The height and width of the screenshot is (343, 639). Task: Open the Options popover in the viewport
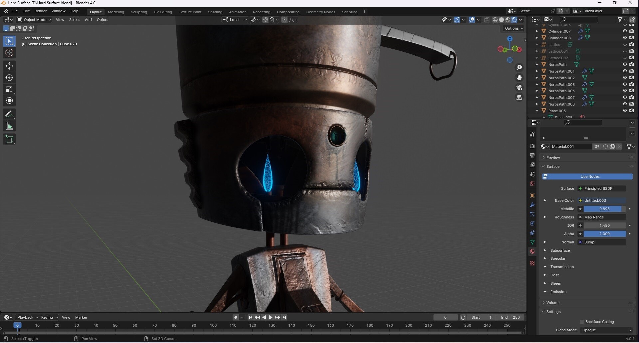[513, 28]
